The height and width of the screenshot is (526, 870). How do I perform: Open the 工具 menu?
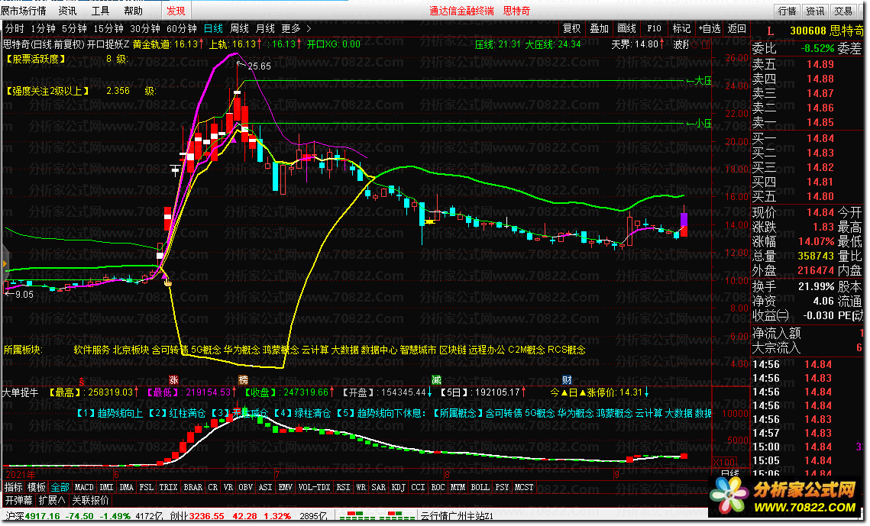100,11
